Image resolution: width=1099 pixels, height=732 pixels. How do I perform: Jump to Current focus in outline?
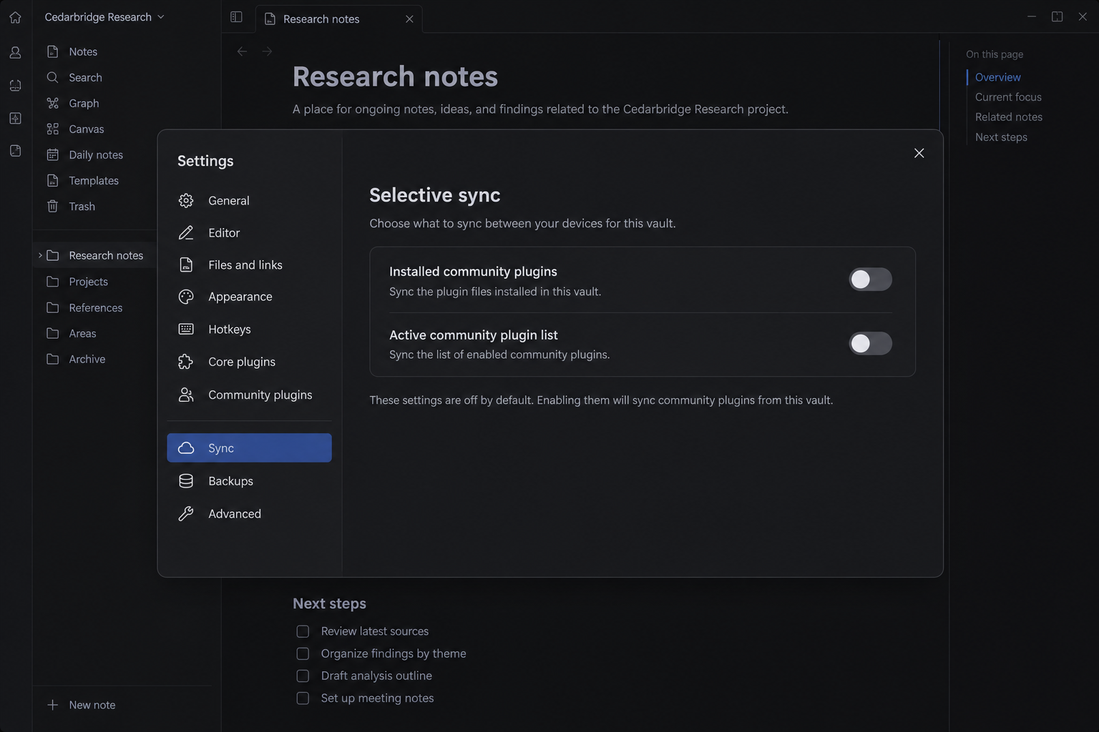1008,97
